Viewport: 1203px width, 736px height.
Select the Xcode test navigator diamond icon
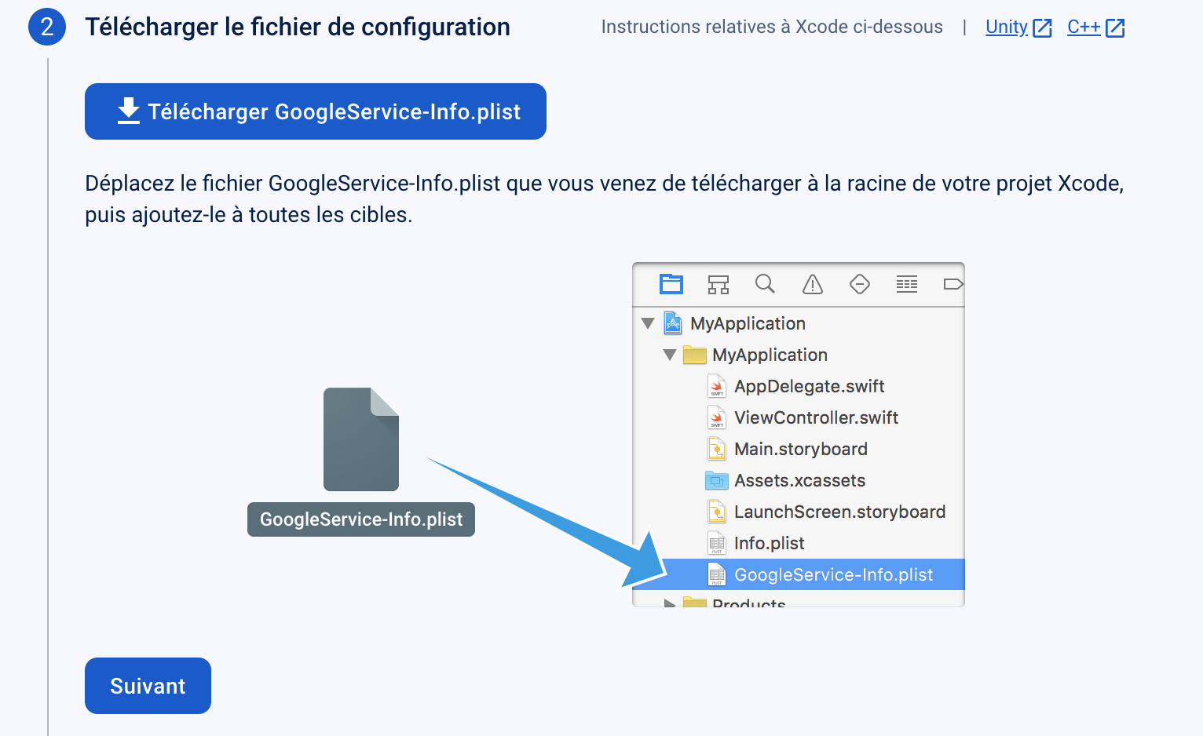[860, 284]
